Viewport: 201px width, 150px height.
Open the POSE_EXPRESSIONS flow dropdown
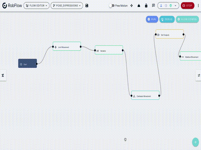point(67,6)
